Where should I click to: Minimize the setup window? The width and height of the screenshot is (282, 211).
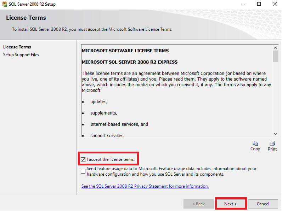point(243,4)
